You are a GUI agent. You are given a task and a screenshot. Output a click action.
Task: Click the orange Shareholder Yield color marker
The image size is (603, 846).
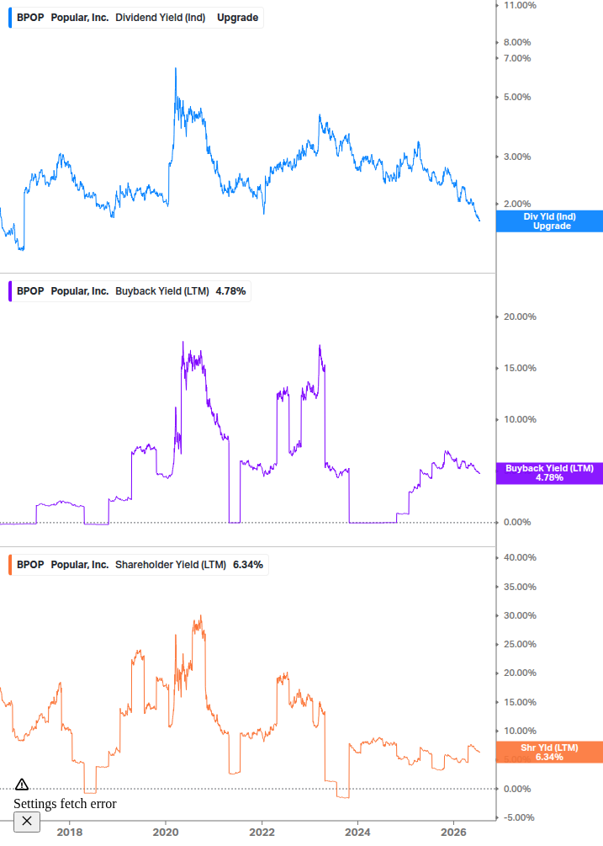tap(10, 565)
